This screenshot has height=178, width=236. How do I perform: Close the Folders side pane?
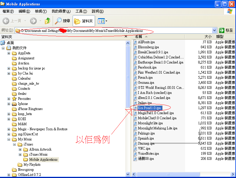point(126,37)
